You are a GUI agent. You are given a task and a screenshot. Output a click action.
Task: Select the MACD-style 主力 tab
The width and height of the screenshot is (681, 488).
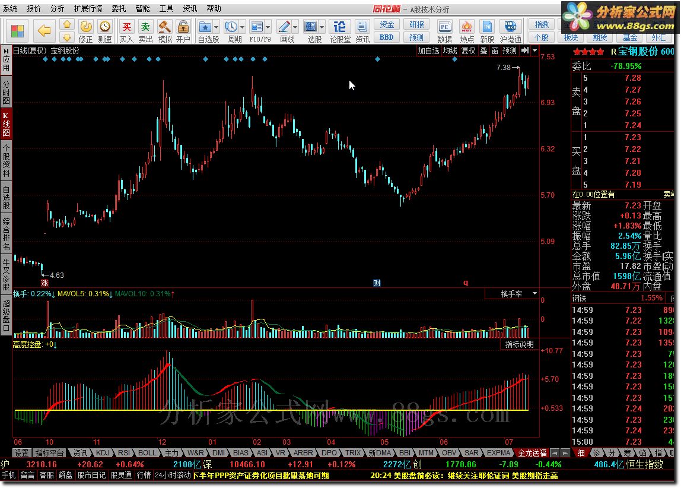click(x=171, y=453)
